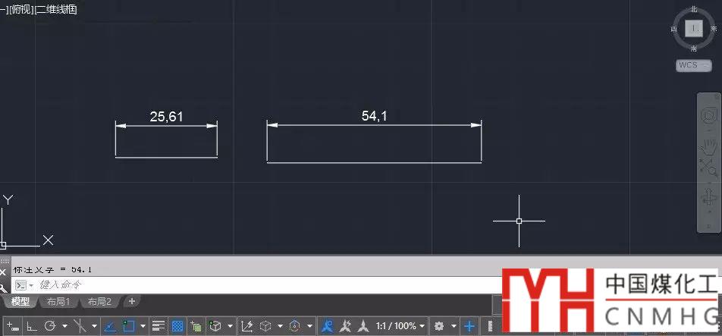Viewport: 722px width, 336px height.
Task: Click the SteeringWheels icon in navigation bar
Action: [710, 115]
